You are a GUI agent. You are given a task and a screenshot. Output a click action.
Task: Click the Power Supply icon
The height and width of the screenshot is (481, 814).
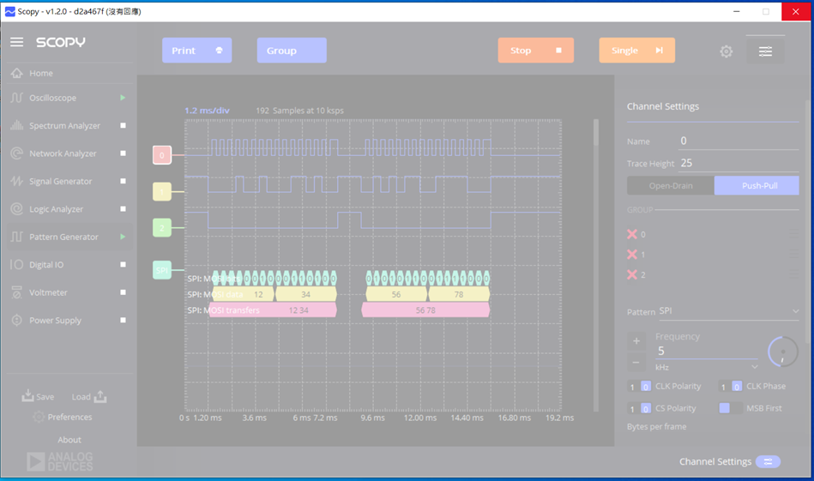coord(16,320)
